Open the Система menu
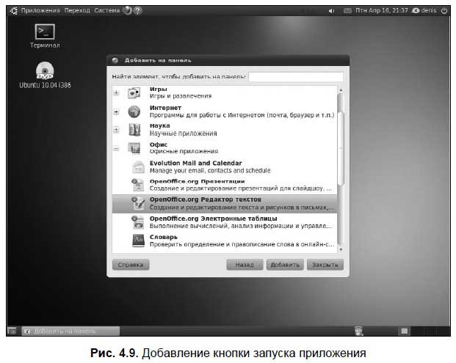 [x=106, y=11]
